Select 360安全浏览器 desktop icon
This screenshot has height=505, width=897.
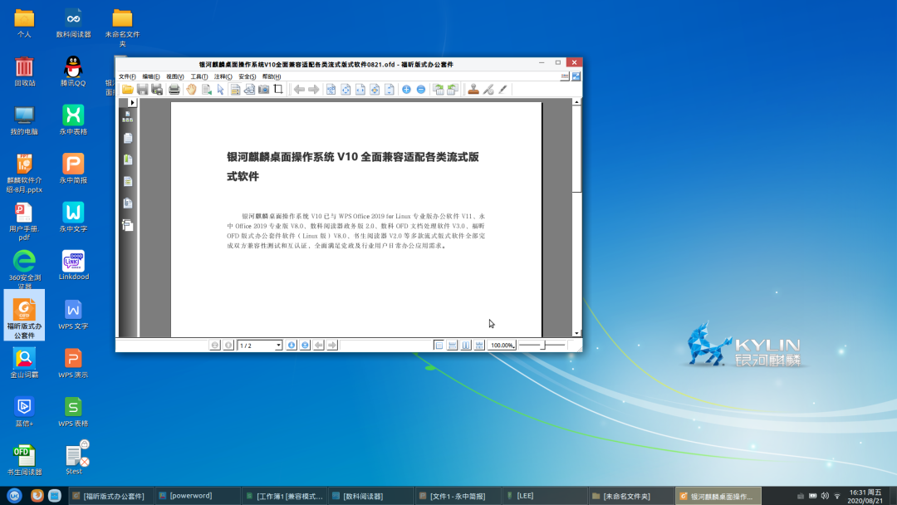pyautogui.click(x=24, y=269)
